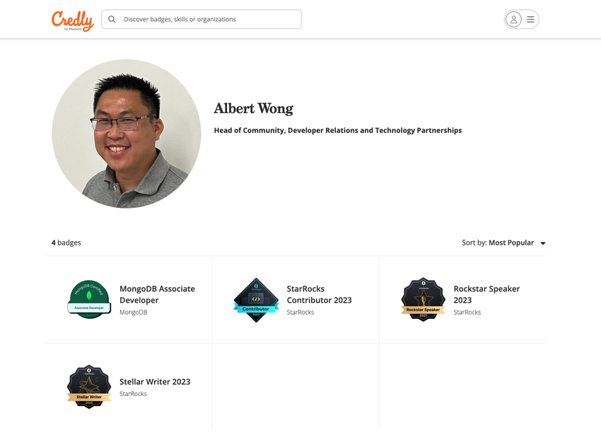601x442 pixels.
Task: Click StarRocks issuer under Rockstar Speaker
Action: point(467,312)
